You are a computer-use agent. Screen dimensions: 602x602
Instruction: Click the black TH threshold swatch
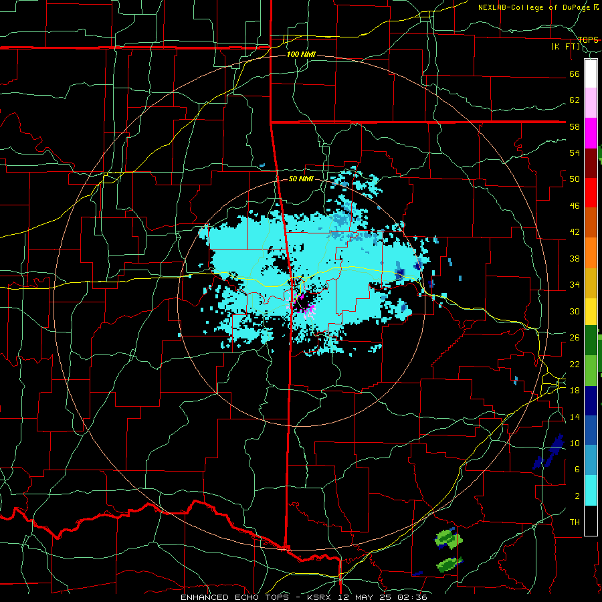click(591, 520)
